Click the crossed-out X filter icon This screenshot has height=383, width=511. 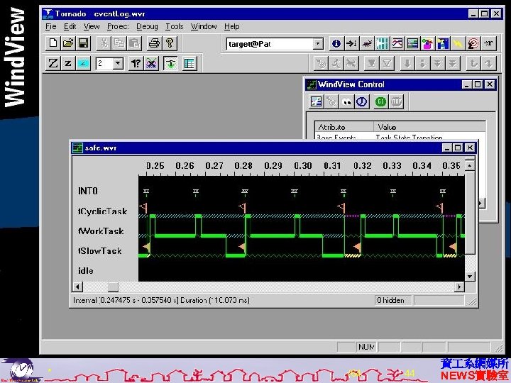[151, 63]
